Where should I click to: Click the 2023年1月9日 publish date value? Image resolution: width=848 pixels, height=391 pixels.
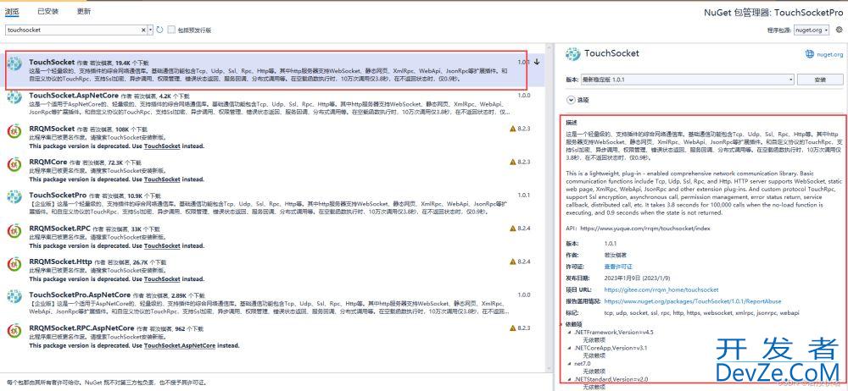[637, 278]
